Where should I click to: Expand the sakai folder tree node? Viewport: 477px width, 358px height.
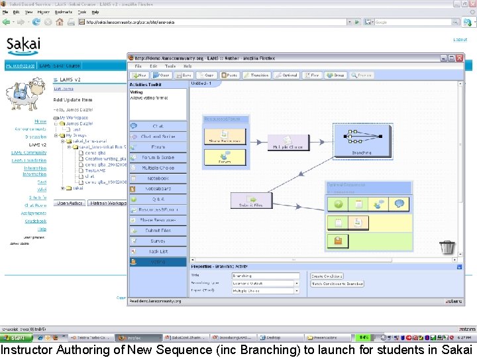[62, 188]
